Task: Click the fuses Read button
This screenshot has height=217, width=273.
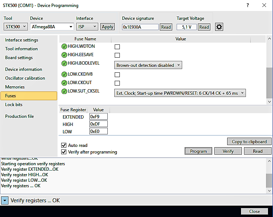Action: [x=258, y=151]
